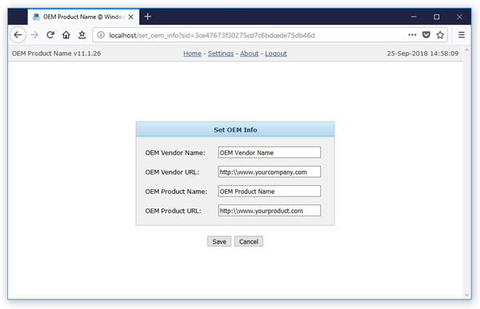Click the 'OEM Vendor URL:' label

(172, 172)
